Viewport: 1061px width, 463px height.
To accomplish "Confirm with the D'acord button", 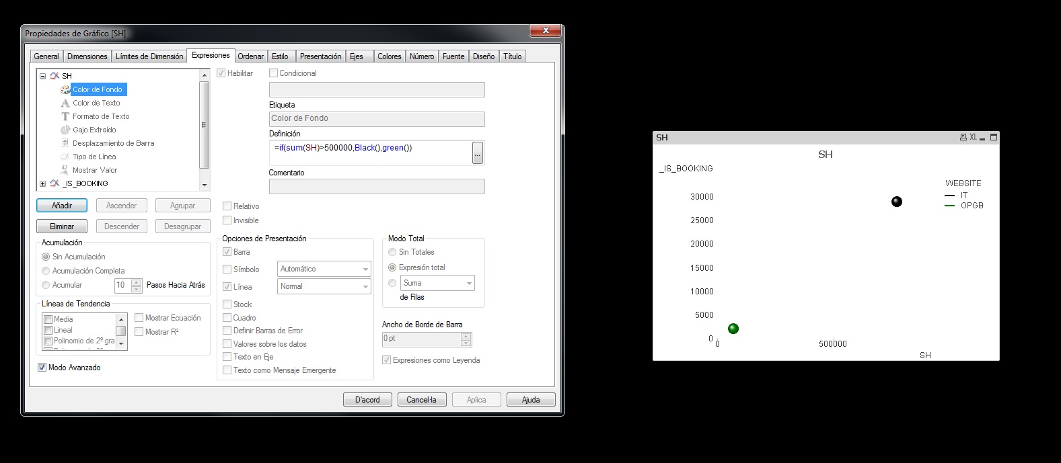I will [367, 400].
